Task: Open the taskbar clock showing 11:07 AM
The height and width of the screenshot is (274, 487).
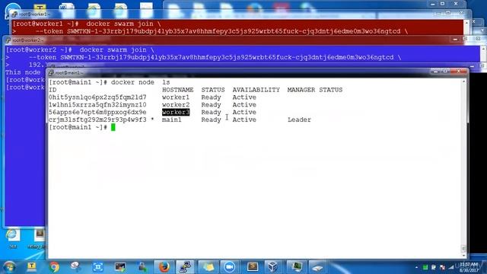Action: click(x=469, y=267)
